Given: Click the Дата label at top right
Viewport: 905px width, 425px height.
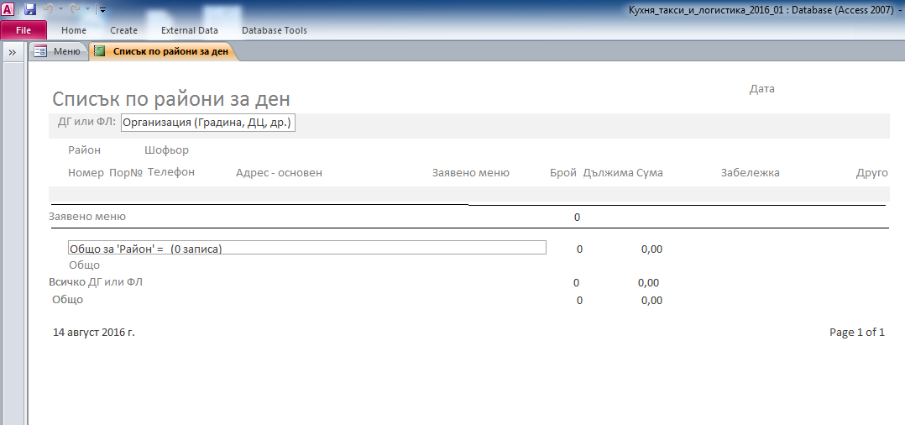Looking at the screenshot, I should pyautogui.click(x=762, y=89).
